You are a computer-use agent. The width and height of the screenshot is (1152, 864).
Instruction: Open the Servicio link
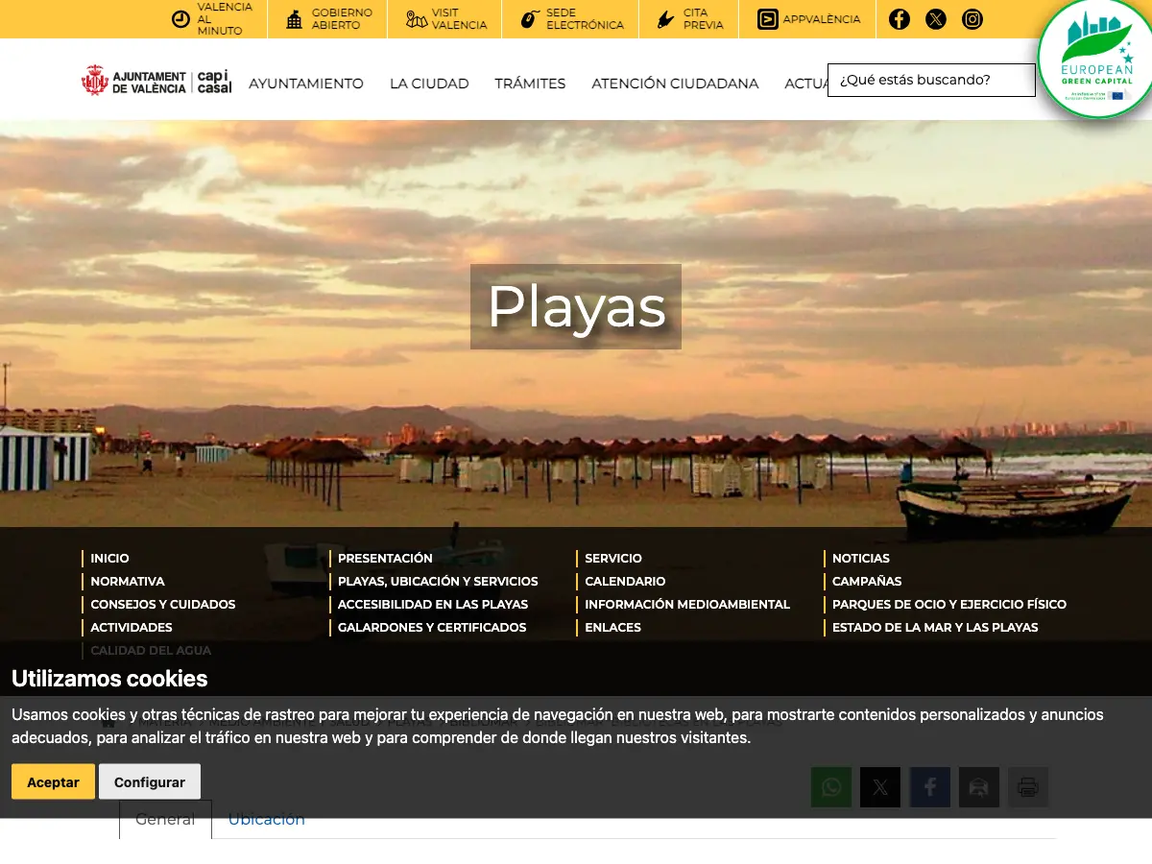point(613,558)
